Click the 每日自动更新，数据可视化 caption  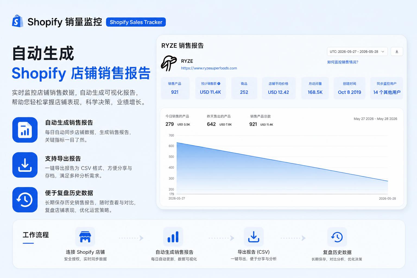pos(174,259)
